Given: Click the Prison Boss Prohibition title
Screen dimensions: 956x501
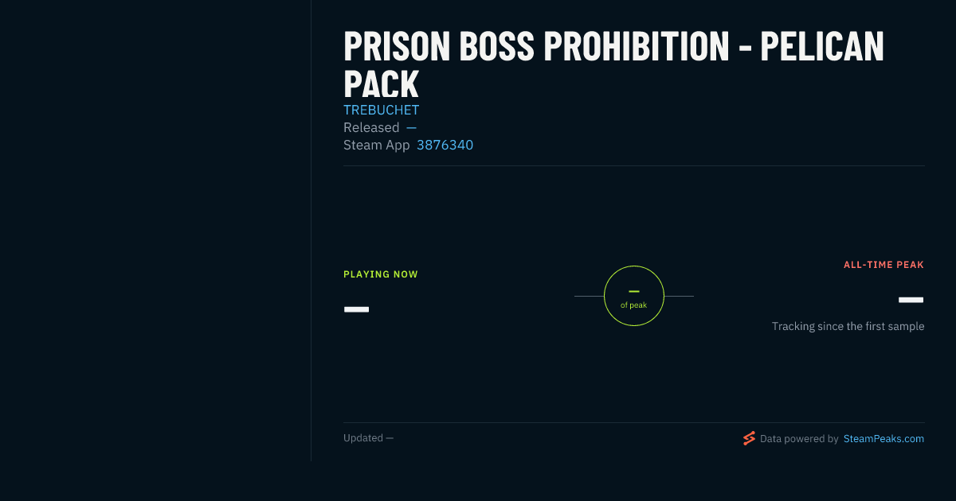Looking at the screenshot, I should [613, 65].
